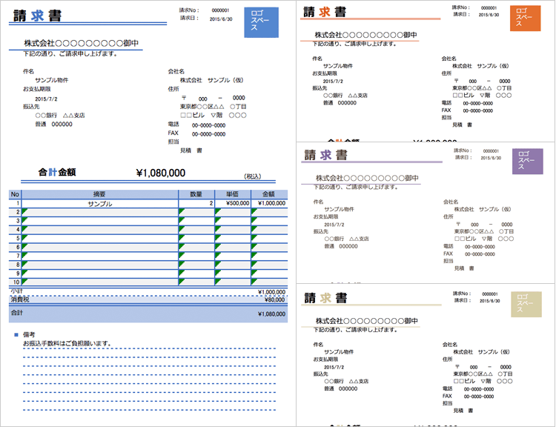Click the No column header
The height and width of the screenshot is (427, 556).
(x=15, y=194)
